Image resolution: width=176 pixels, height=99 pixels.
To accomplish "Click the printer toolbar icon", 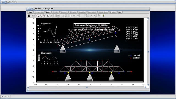I will [x=99, y=16].
